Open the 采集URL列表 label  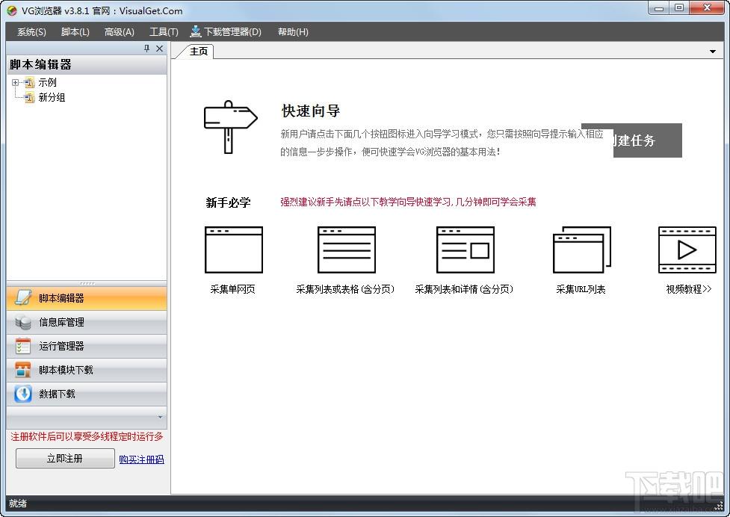[581, 289]
